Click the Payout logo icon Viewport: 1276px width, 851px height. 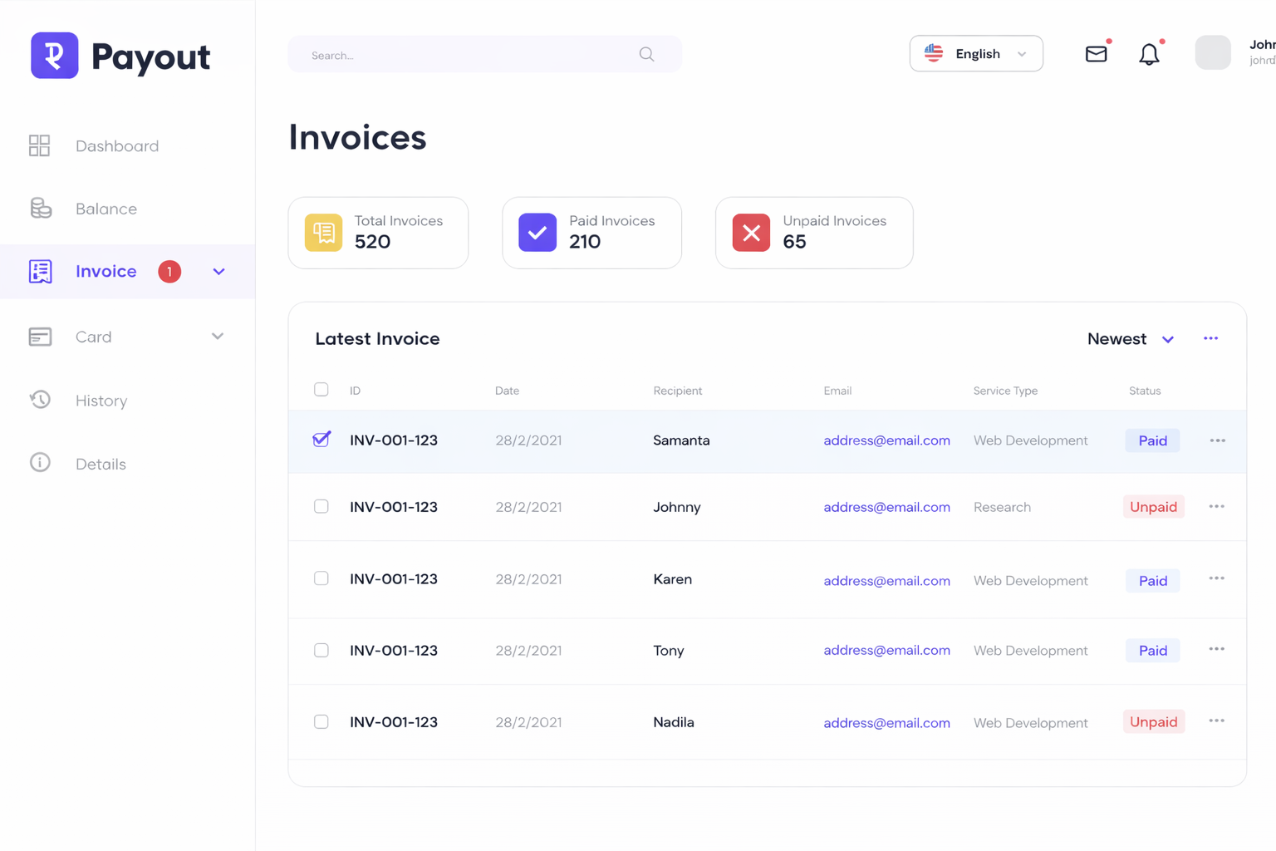coord(55,56)
